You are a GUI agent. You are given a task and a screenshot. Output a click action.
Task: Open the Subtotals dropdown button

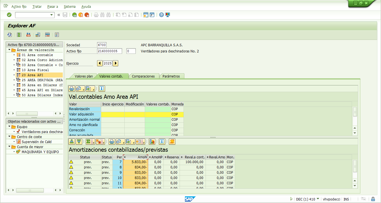click(x=100, y=141)
